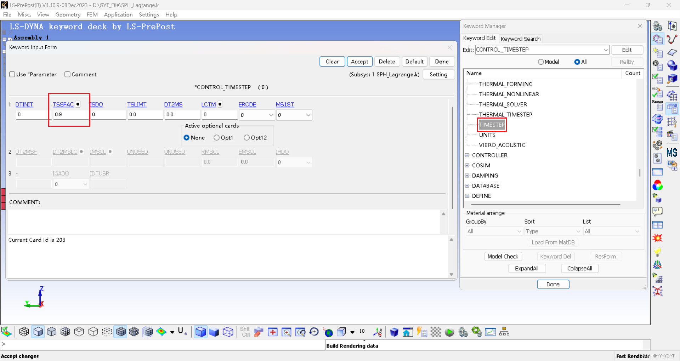Click the CollapseAll button
Viewport: 680px width, 361px height.
click(x=579, y=268)
